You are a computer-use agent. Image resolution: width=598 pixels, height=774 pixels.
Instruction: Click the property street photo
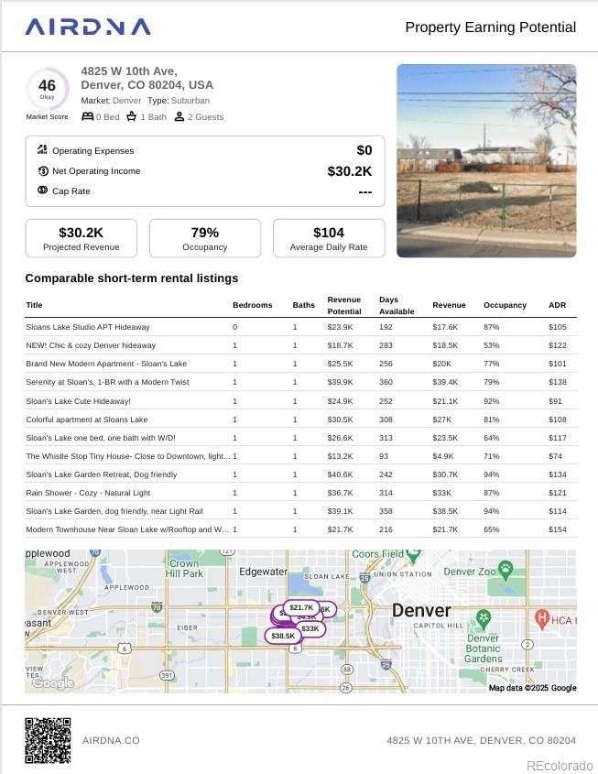click(x=486, y=160)
